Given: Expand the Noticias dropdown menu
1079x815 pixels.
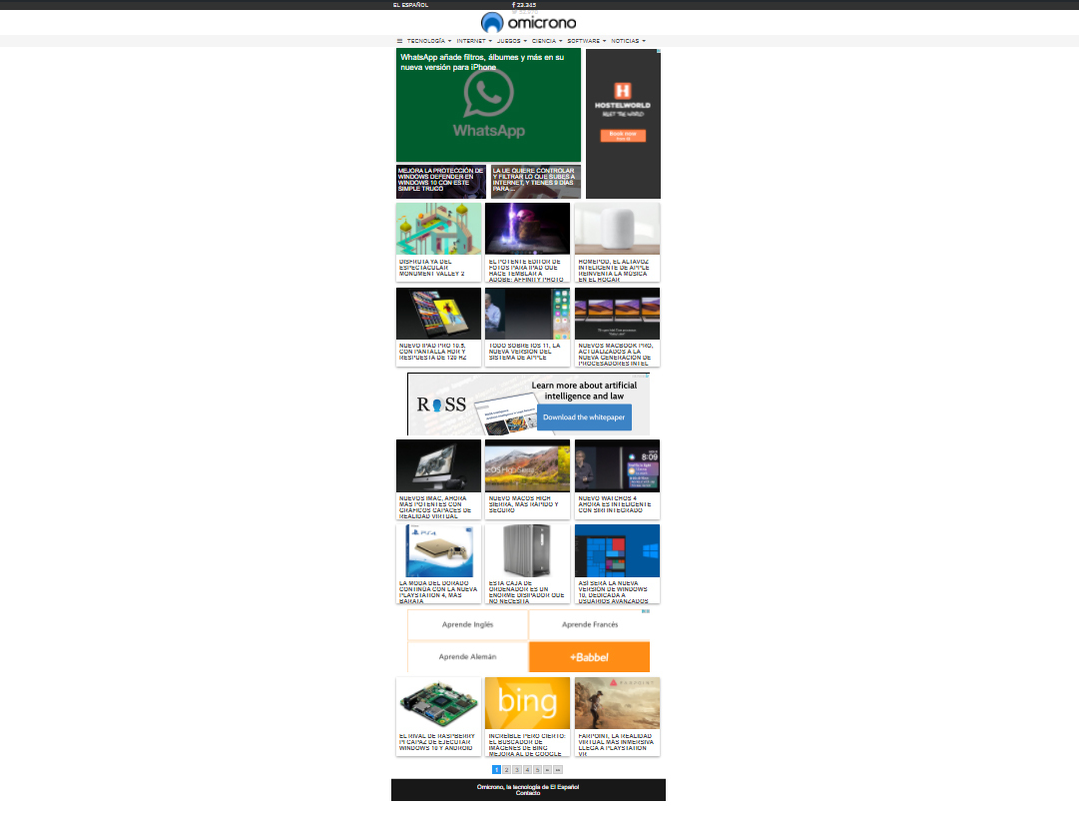Looking at the screenshot, I should click(x=628, y=41).
